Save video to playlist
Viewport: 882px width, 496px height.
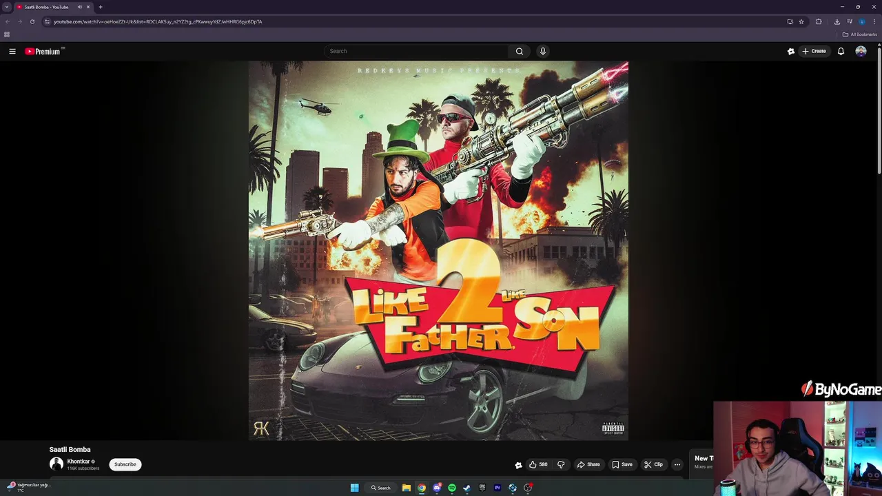pyautogui.click(x=622, y=464)
